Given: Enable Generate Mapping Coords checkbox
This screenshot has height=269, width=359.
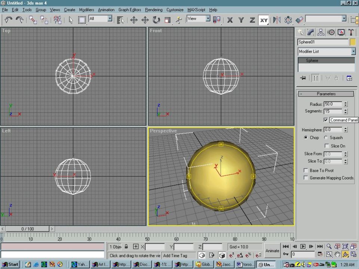Looking at the screenshot, I should click(306, 178).
